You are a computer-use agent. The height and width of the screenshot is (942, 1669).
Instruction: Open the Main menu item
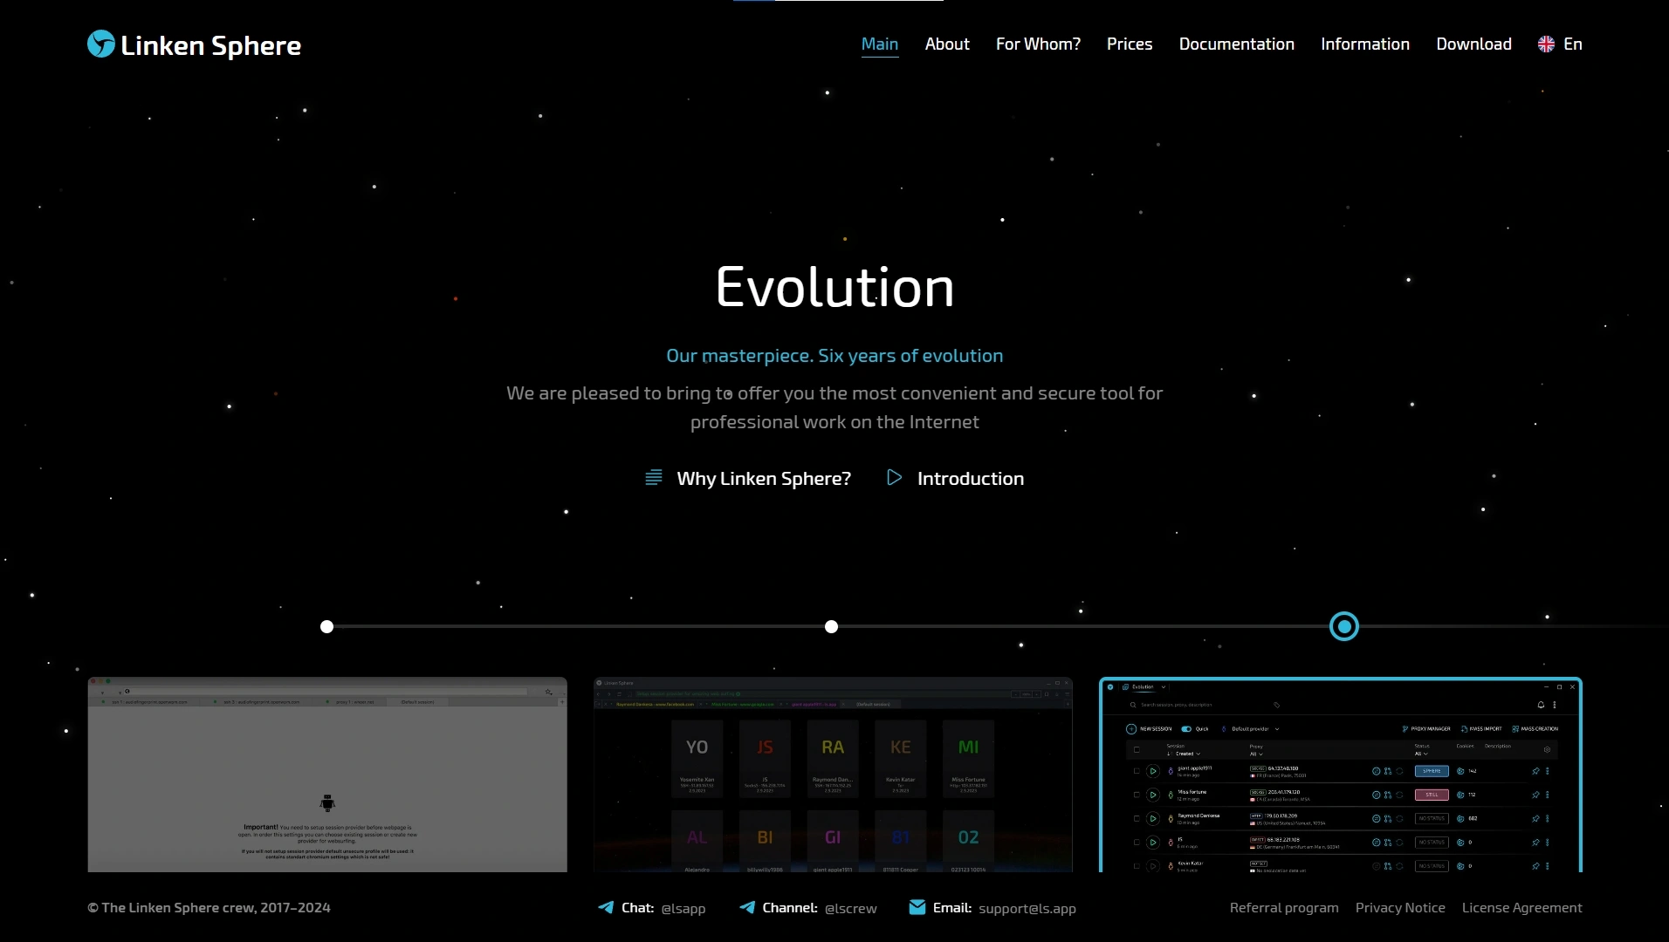879,44
